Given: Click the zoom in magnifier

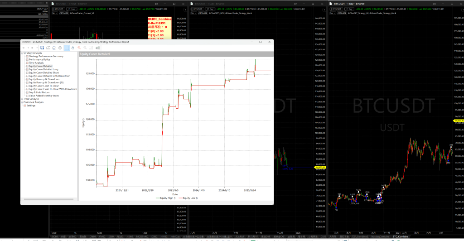Looking at the screenshot, I should click(x=79, y=48).
